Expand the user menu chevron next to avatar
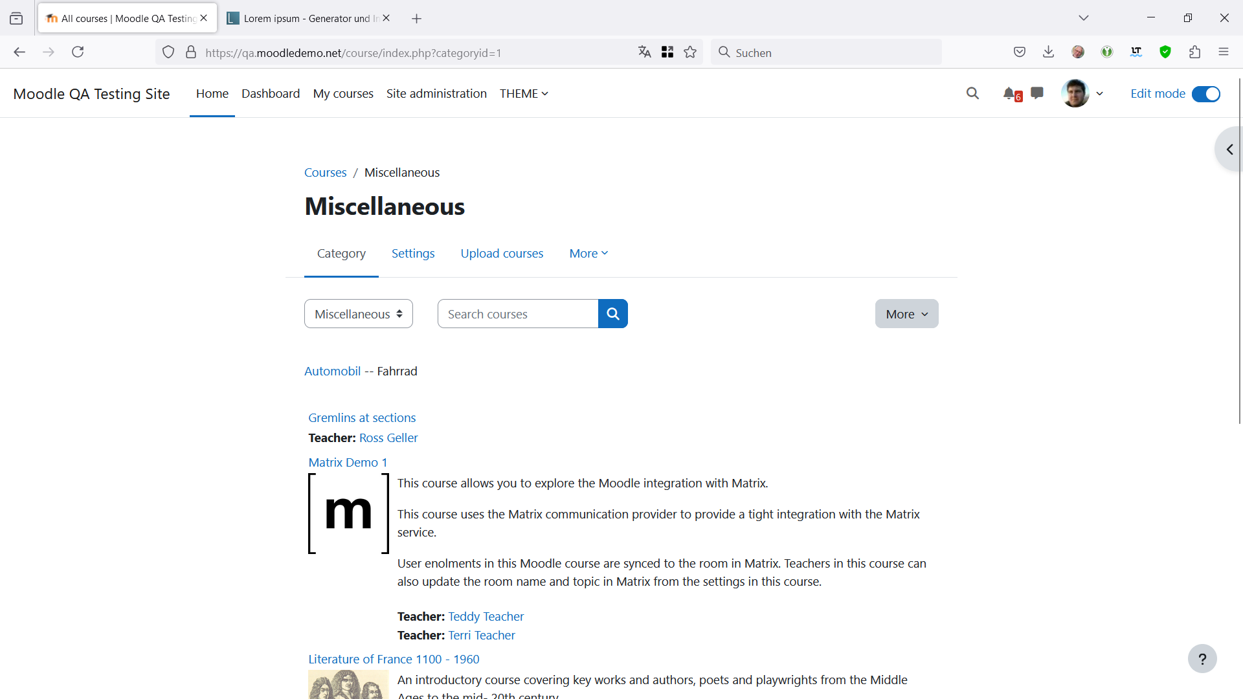1243x699 pixels. pos(1099,94)
